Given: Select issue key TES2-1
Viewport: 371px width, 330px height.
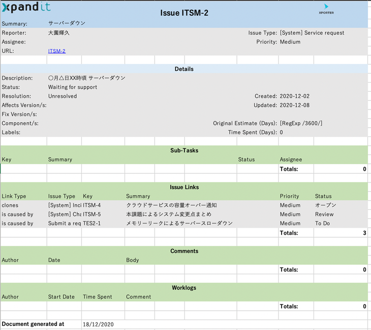Looking at the screenshot, I should 91,224.
